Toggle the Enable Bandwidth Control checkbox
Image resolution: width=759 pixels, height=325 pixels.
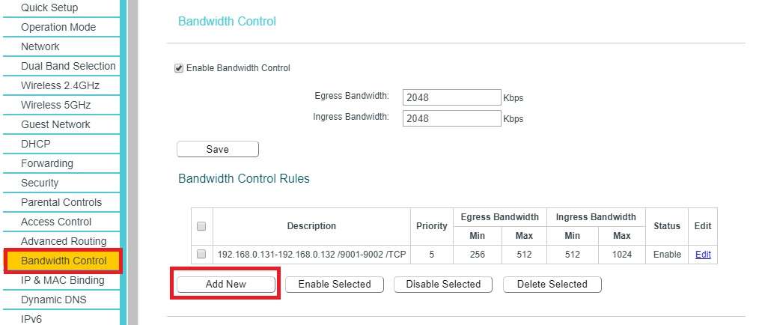click(179, 68)
